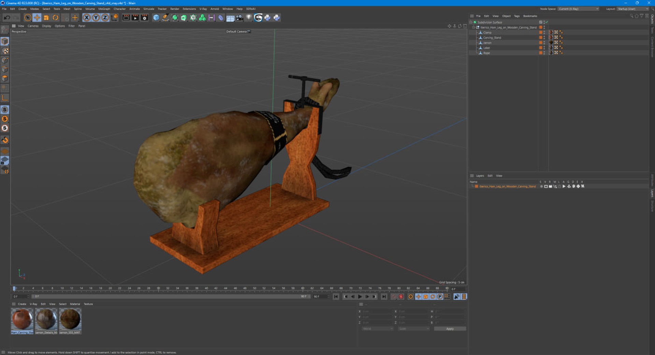Open the Node Space dropdown
655x355 pixels.
pyautogui.click(x=579, y=9)
